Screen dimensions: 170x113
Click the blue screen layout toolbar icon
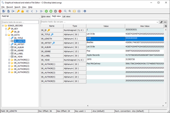(79, 11)
